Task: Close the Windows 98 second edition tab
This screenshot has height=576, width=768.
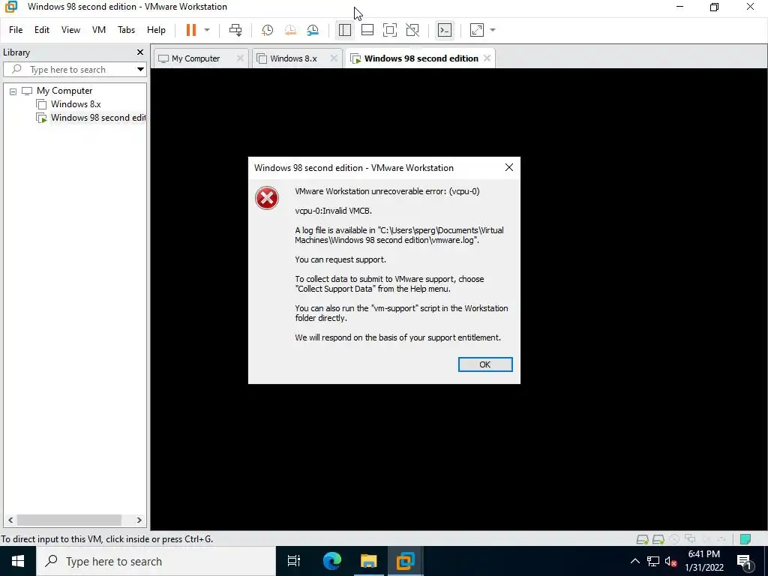Action: click(487, 58)
